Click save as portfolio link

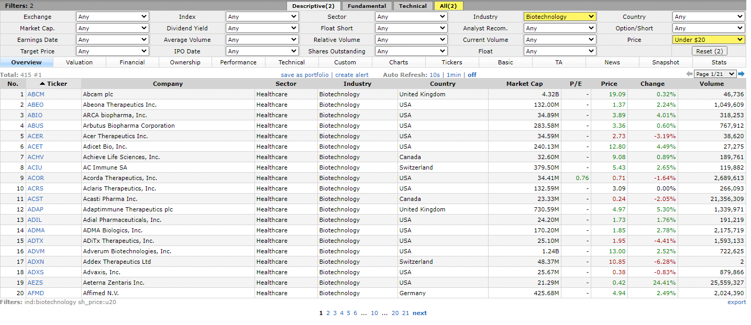tap(305, 75)
